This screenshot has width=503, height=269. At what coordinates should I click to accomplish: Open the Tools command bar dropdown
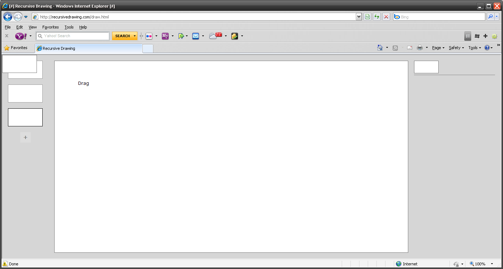(x=475, y=48)
